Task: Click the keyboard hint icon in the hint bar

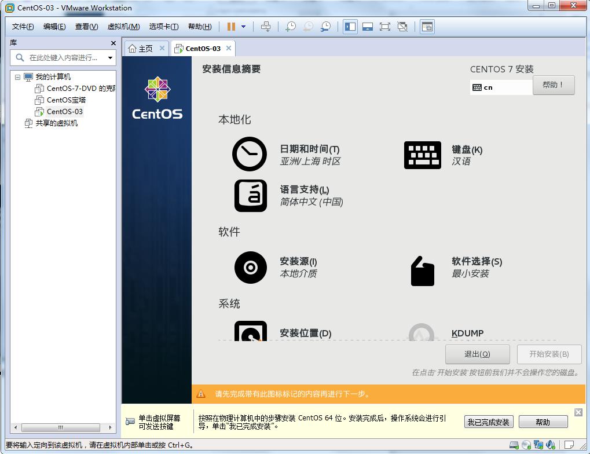Action: 130,422
